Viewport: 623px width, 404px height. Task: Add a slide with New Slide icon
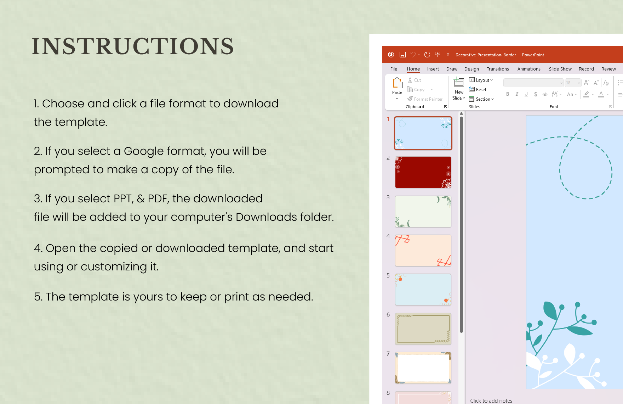[459, 83]
